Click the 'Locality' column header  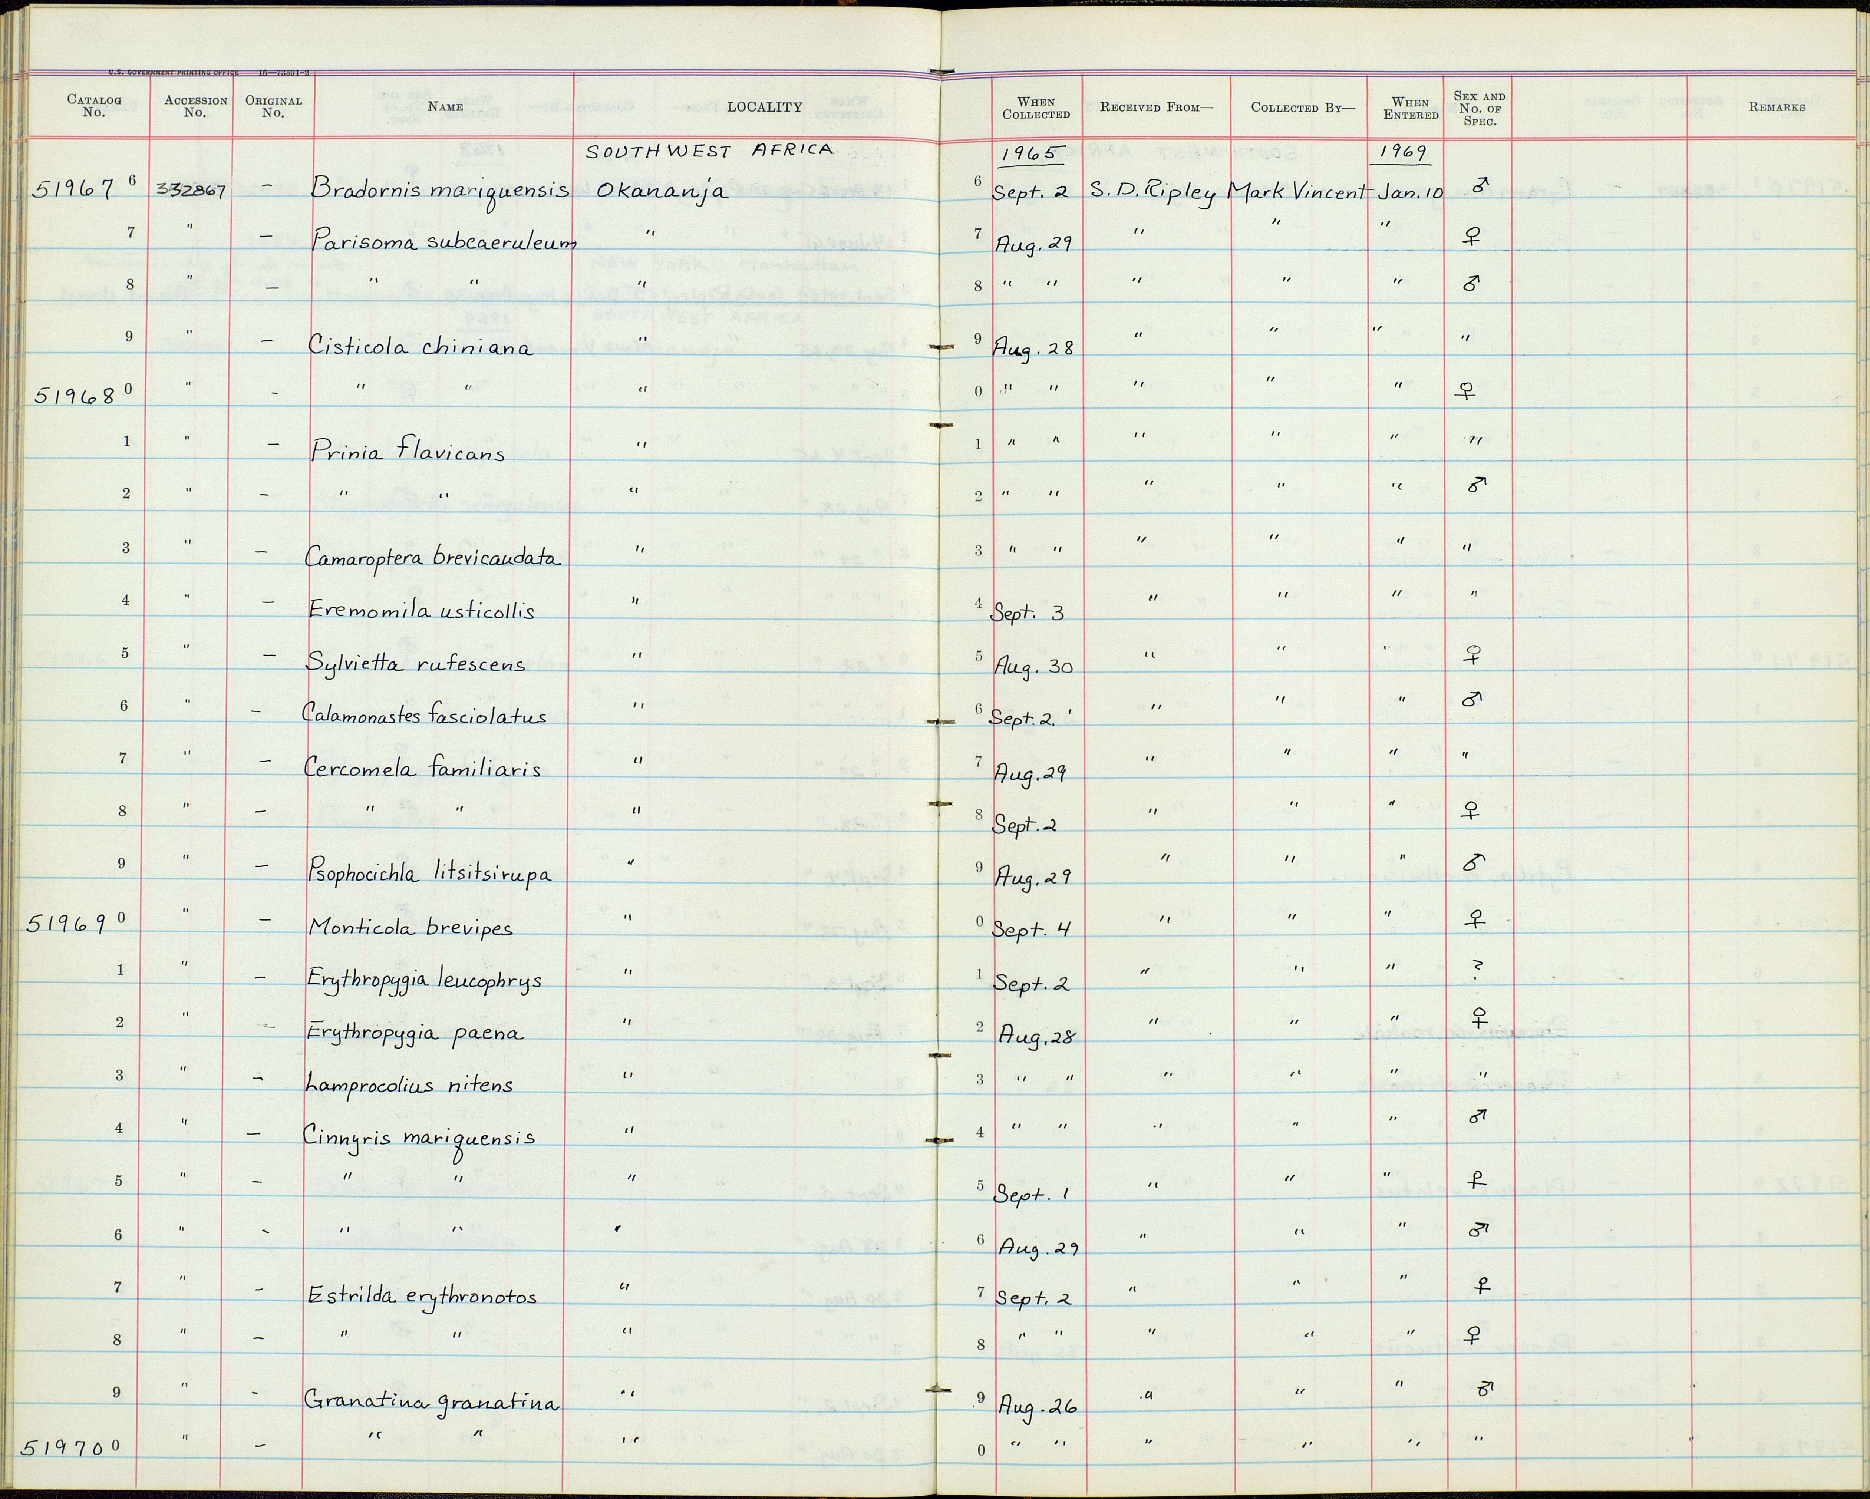(x=764, y=107)
